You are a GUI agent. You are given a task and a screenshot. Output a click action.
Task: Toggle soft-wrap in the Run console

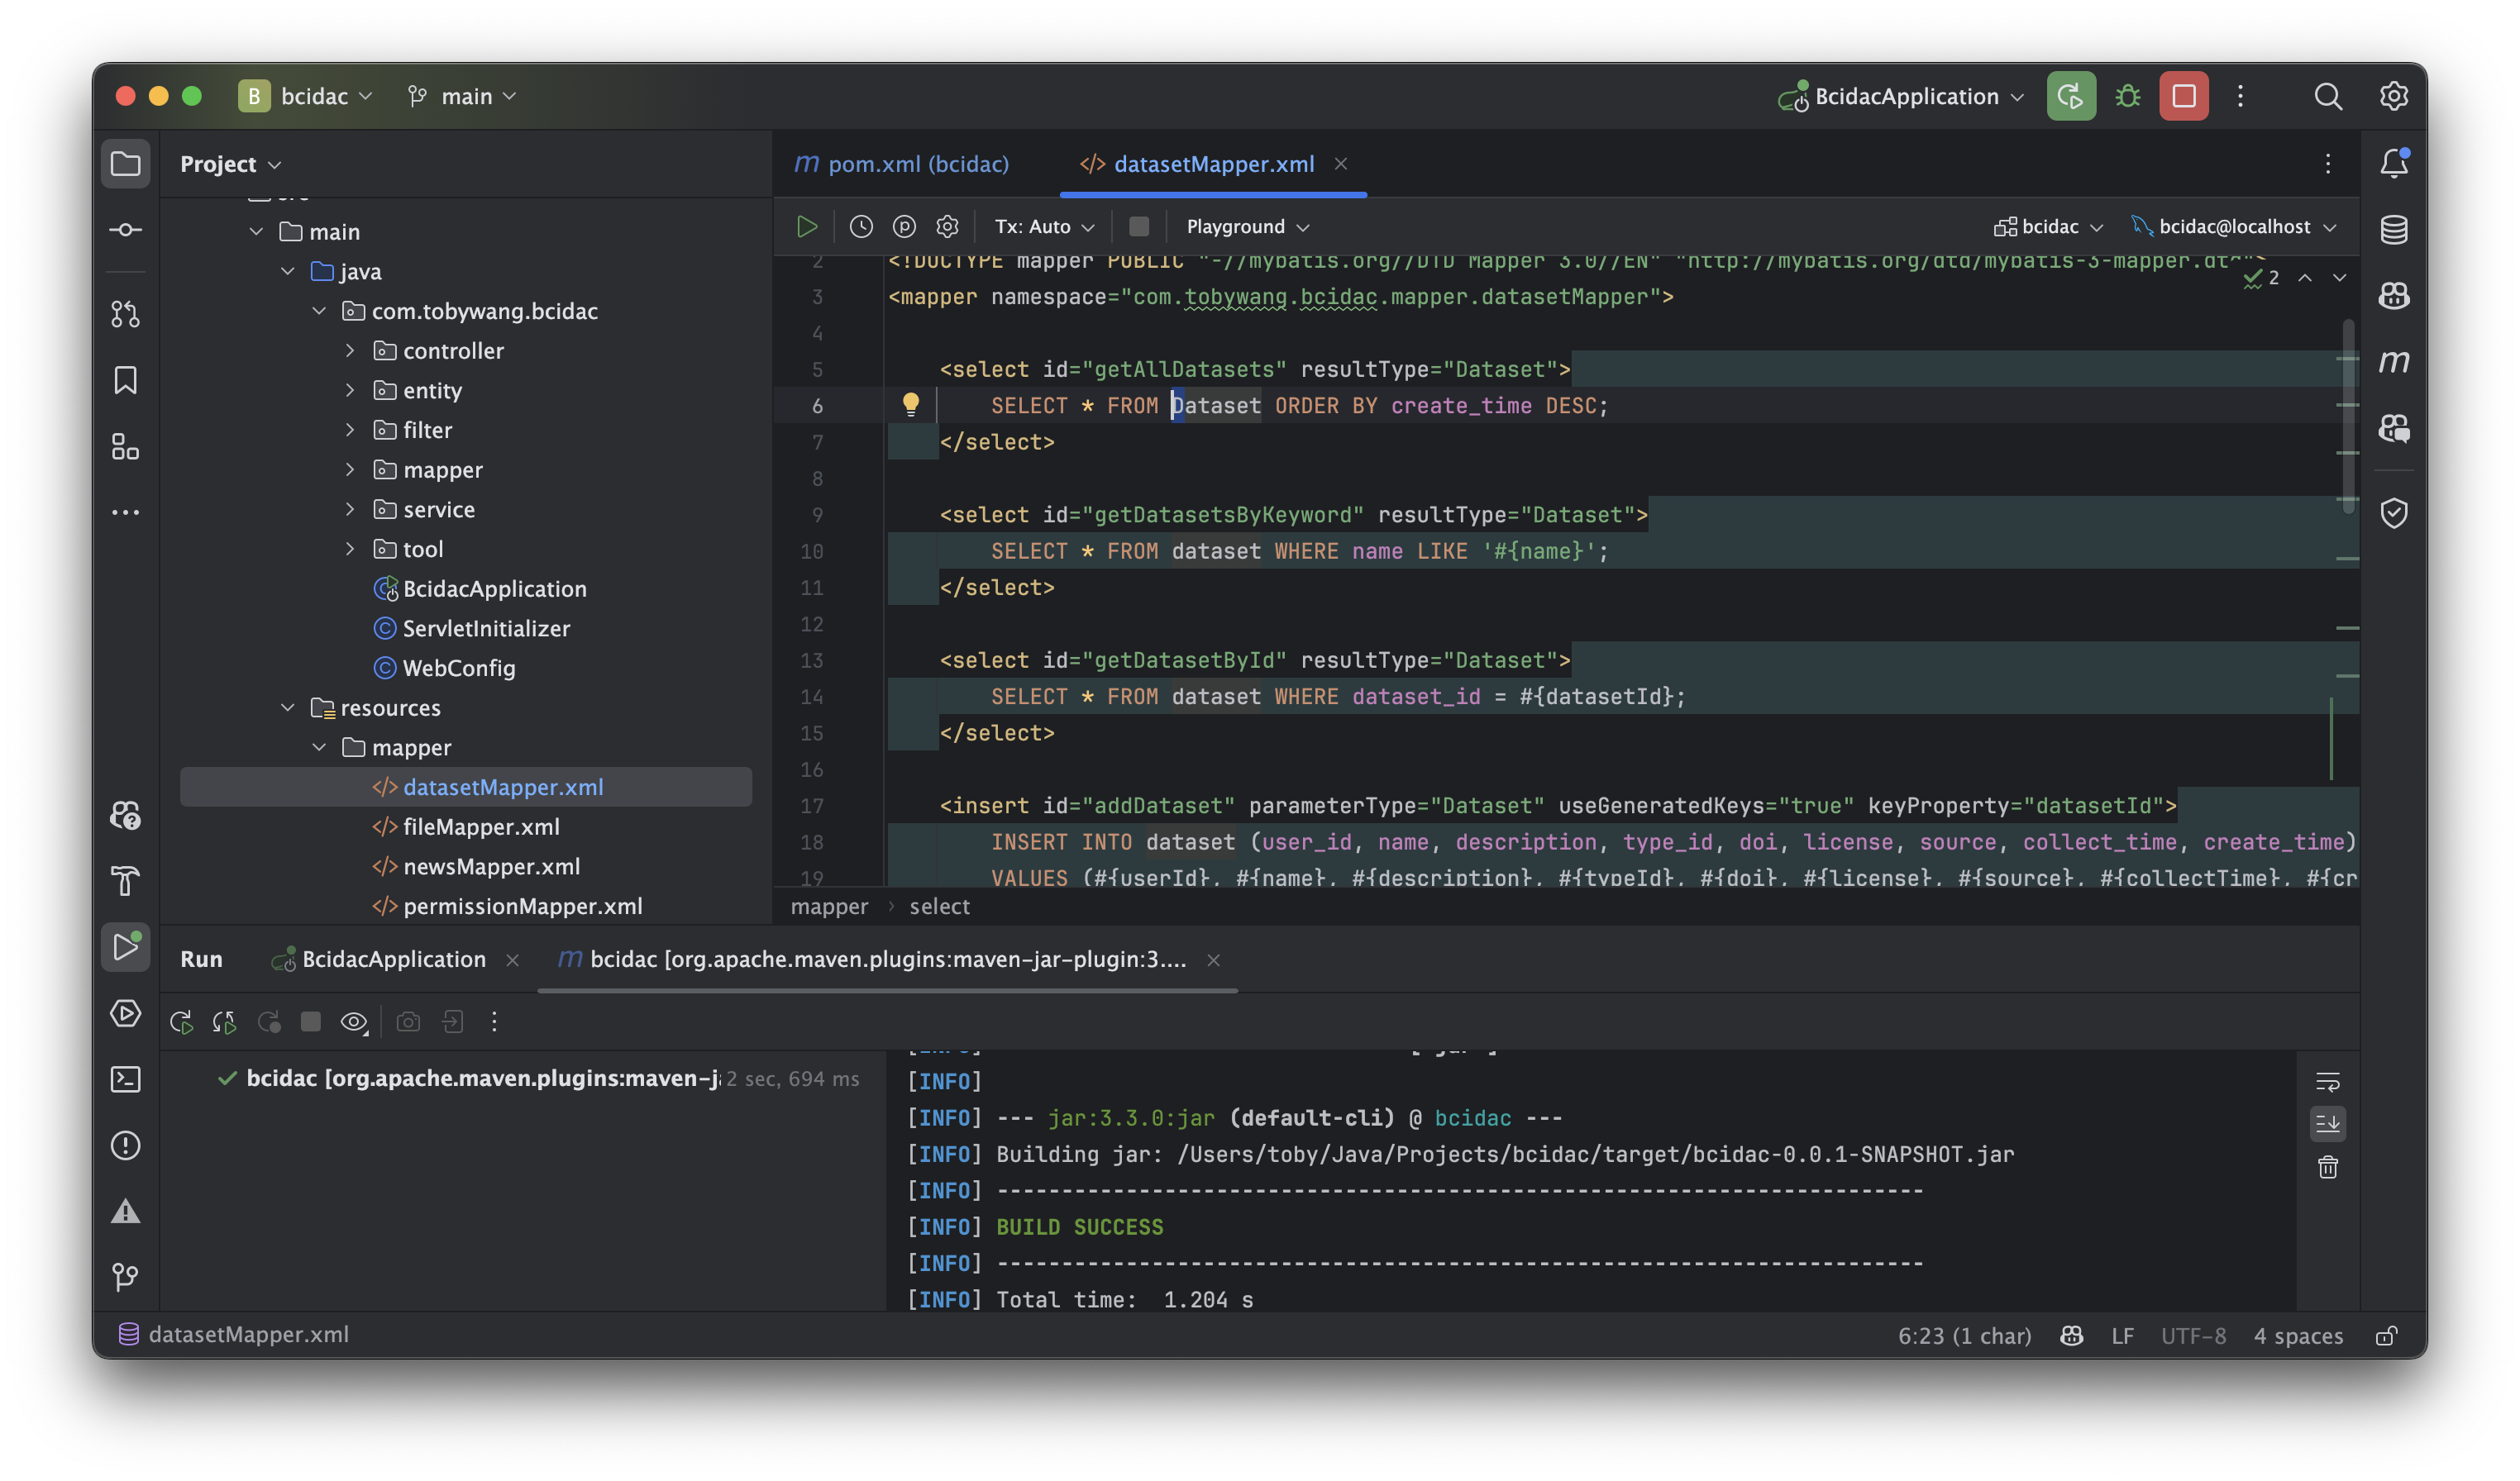tap(2328, 1083)
